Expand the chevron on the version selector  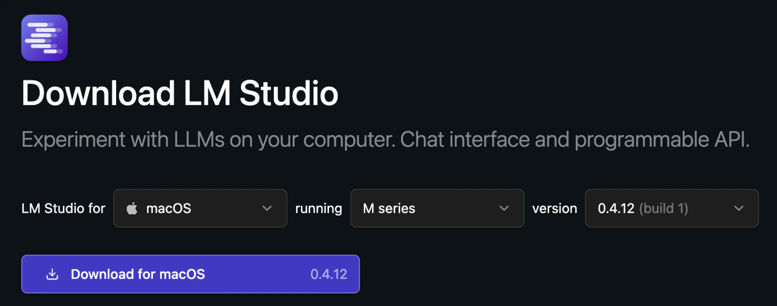(739, 208)
